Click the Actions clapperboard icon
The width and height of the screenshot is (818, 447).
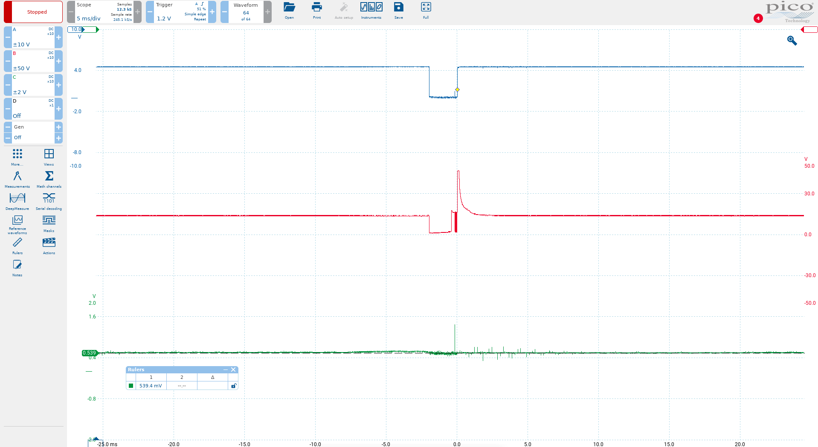point(49,245)
